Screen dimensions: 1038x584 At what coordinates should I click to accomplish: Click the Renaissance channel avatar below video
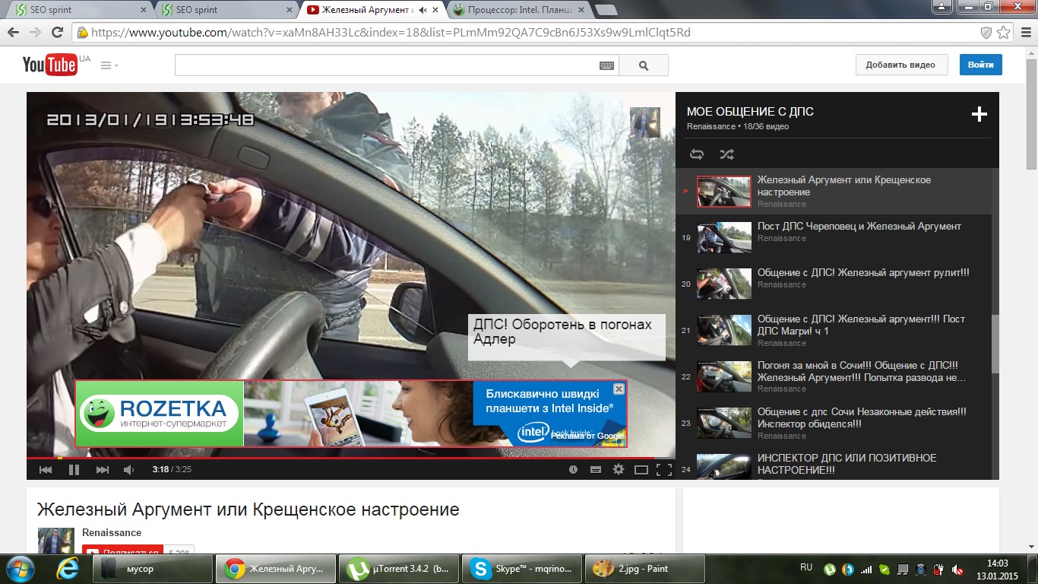(x=56, y=541)
